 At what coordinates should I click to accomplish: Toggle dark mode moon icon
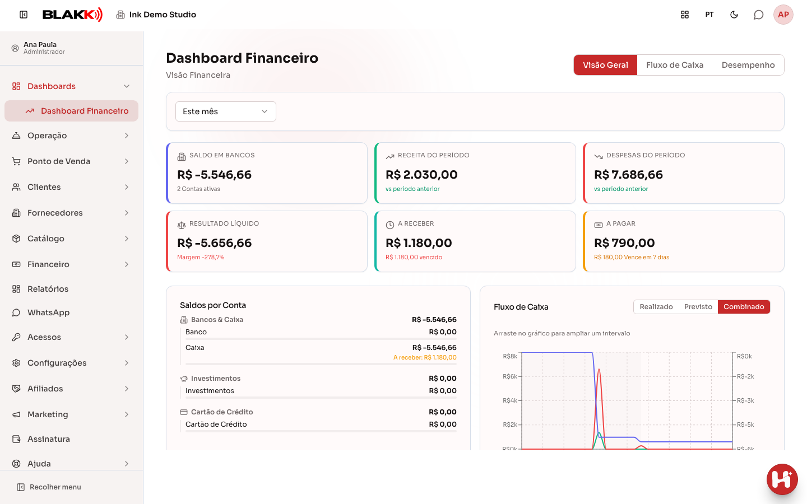tap(734, 15)
